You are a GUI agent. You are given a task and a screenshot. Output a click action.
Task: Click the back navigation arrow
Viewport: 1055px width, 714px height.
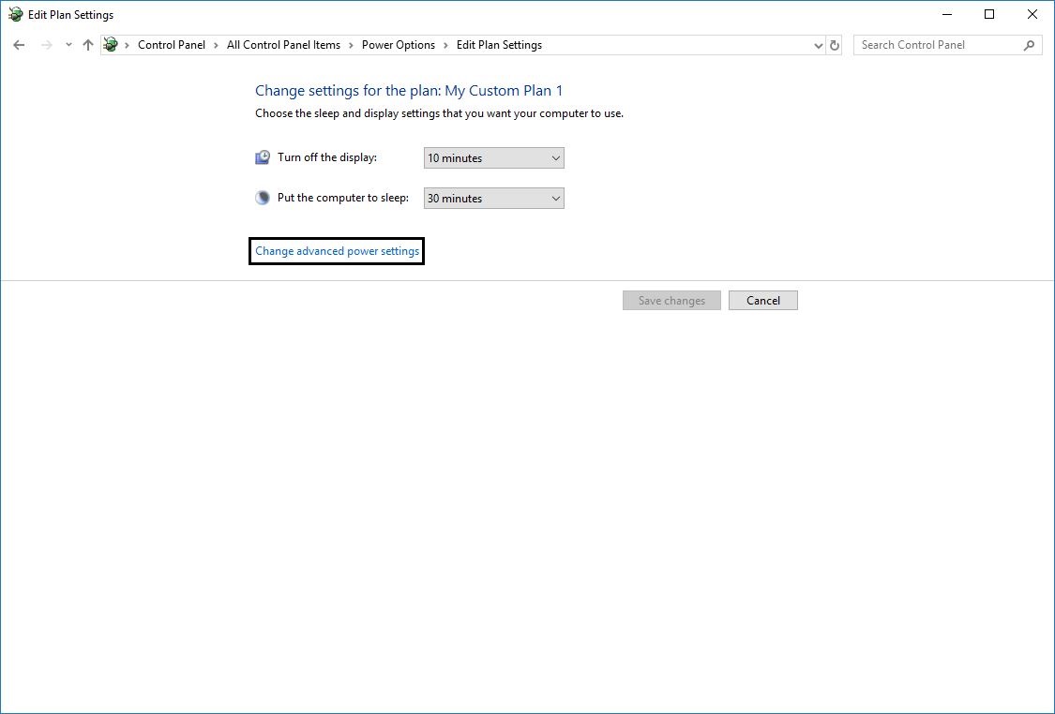point(19,44)
